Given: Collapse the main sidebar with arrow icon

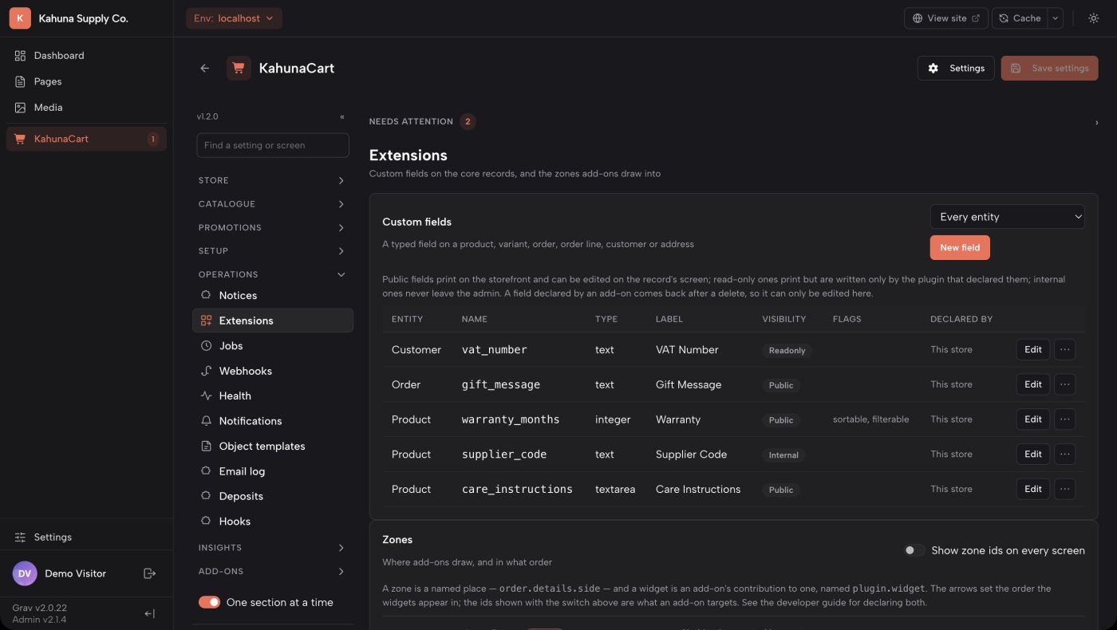Looking at the screenshot, I should (149, 613).
